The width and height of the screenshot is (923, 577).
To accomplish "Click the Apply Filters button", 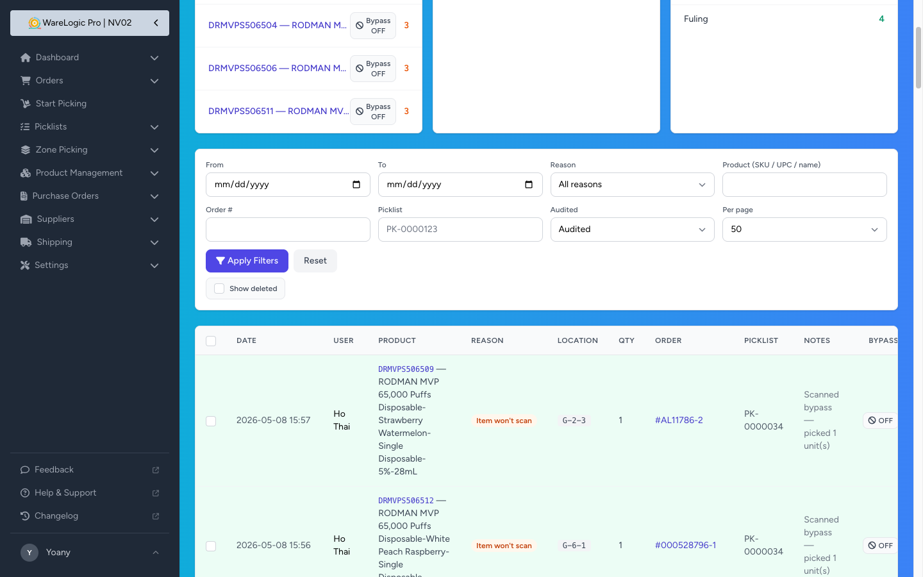I will tap(247, 261).
